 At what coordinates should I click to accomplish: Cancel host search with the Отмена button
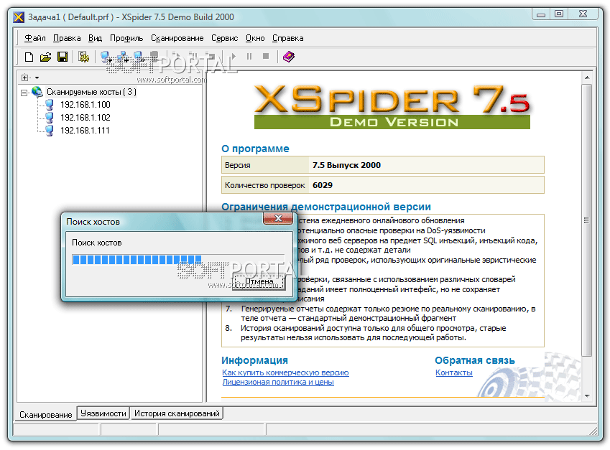pyautogui.click(x=259, y=281)
